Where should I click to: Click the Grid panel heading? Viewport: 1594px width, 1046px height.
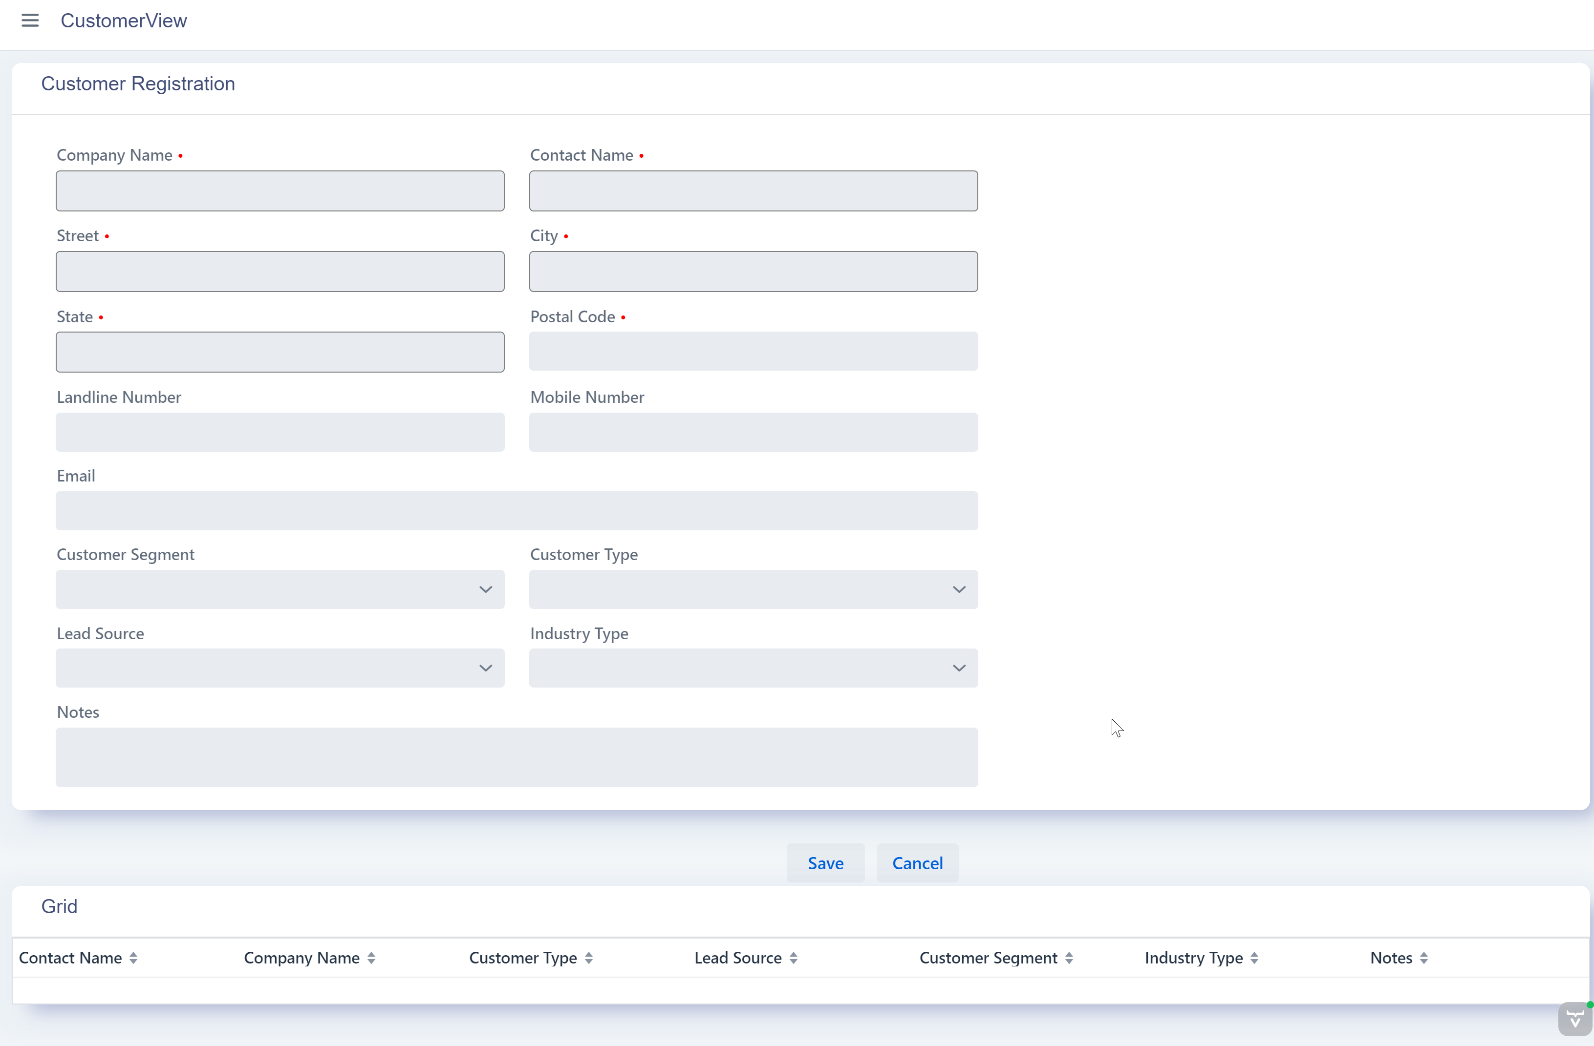click(x=60, y=906)
